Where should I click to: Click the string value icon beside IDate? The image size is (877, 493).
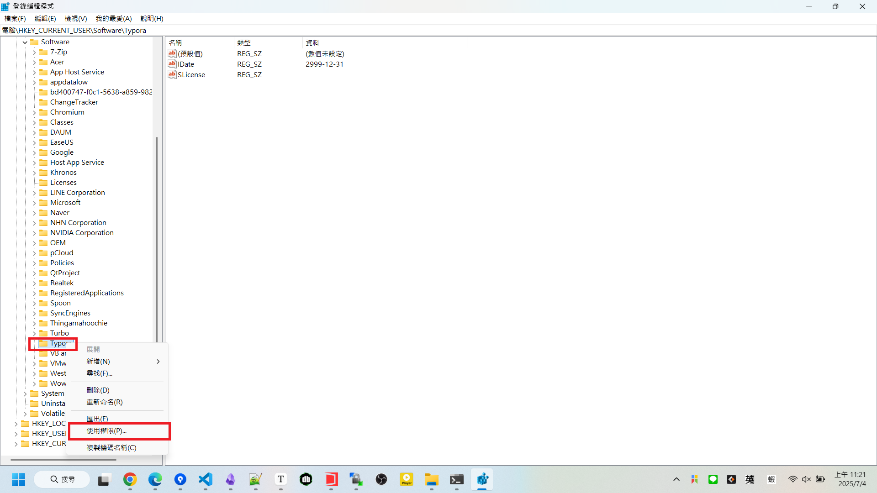[172, 64]
